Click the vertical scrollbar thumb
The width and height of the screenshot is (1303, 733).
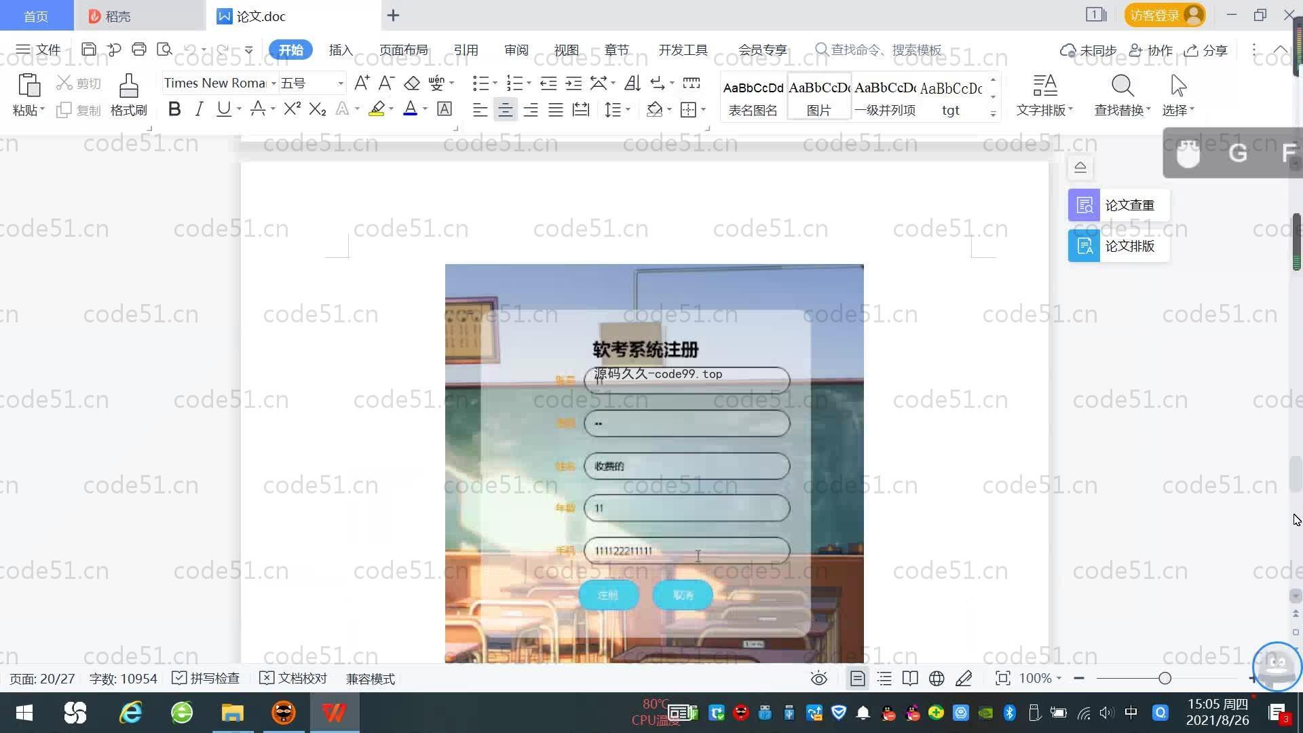click(x=1296, y=474)
